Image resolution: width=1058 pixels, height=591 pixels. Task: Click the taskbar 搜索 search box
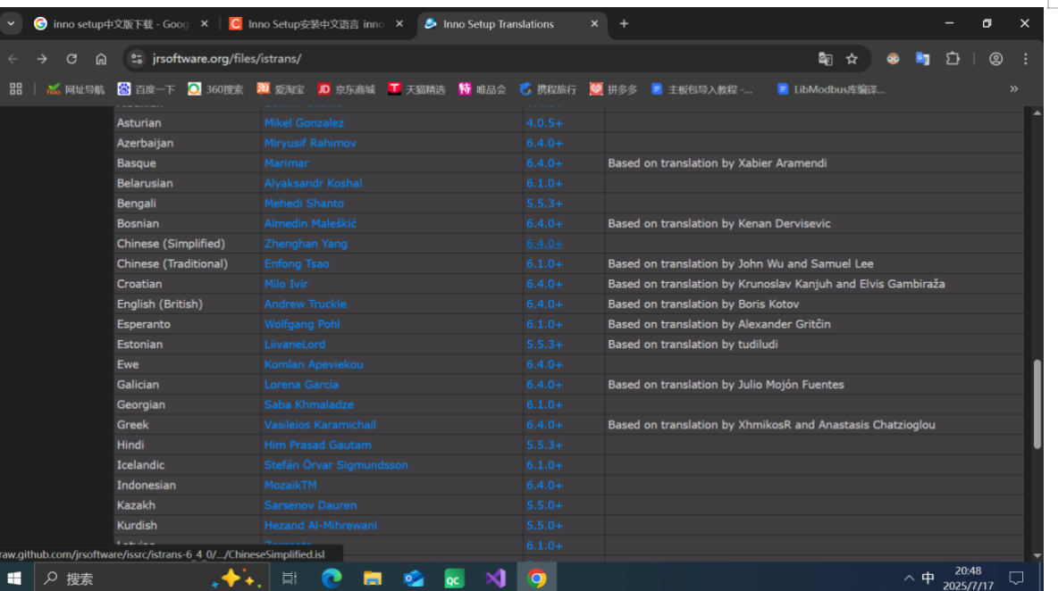(152, 579)
